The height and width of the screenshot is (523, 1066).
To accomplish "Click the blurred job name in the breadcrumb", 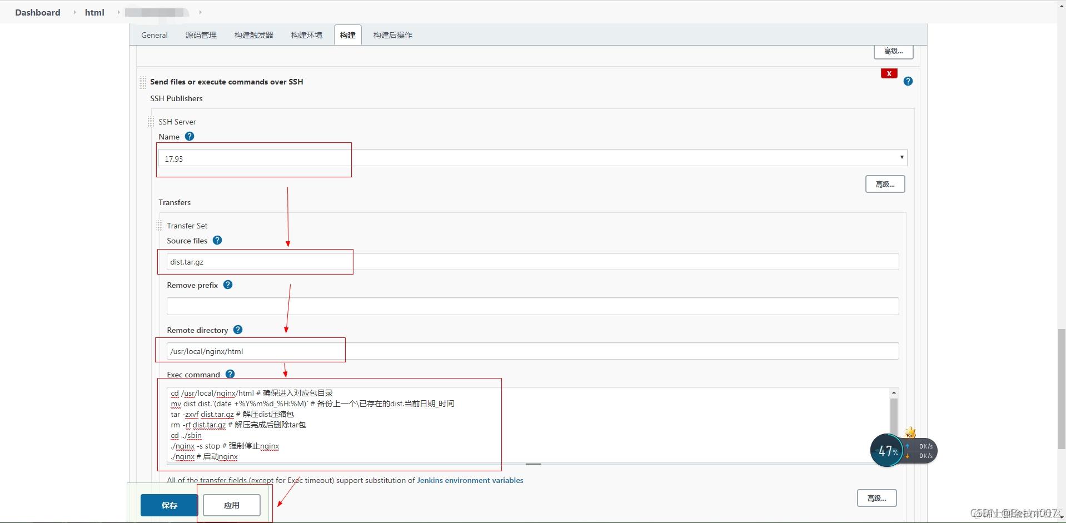I will pyautogui.click(x=156, y=12).
